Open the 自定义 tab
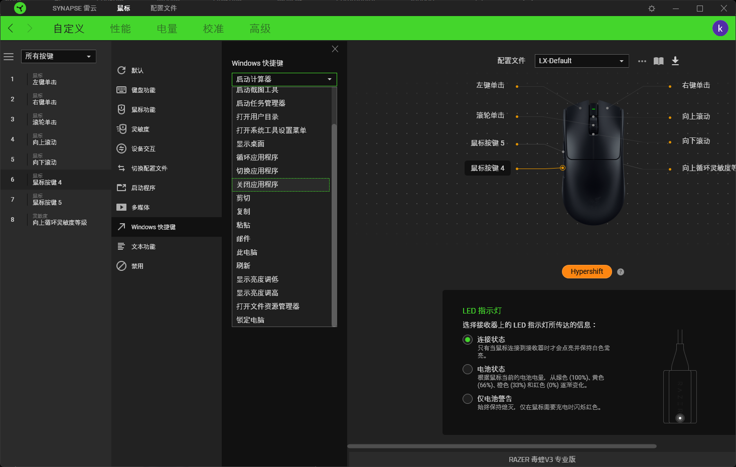The width and height of the screenshot is (736, 467). click(x=69, y=29)
